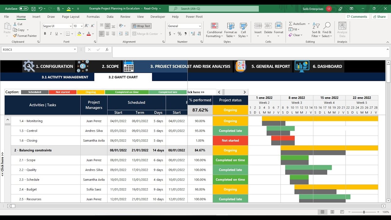Apply percent style number format
This screenshot has height=220, width=391.
click(180, 34)
